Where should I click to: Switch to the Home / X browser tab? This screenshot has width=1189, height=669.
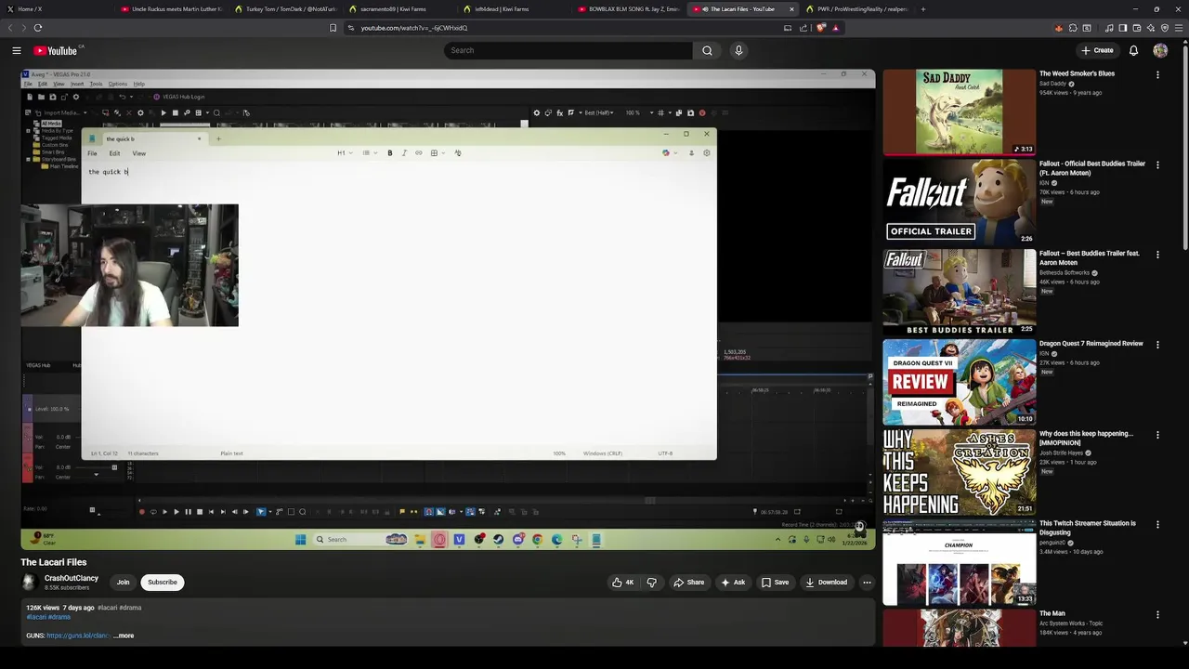56,9
